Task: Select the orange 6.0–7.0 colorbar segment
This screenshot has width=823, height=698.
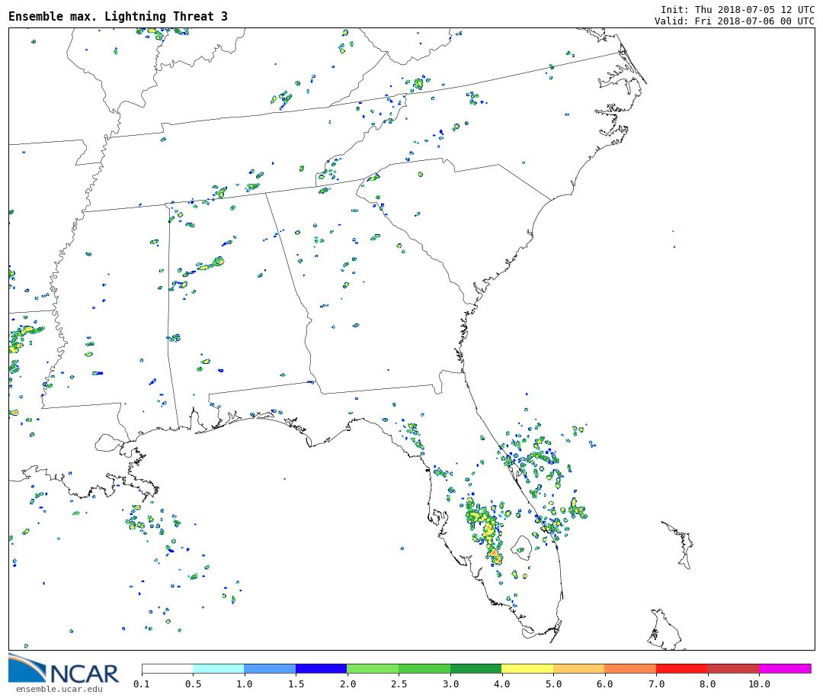Action: (630, 668)
